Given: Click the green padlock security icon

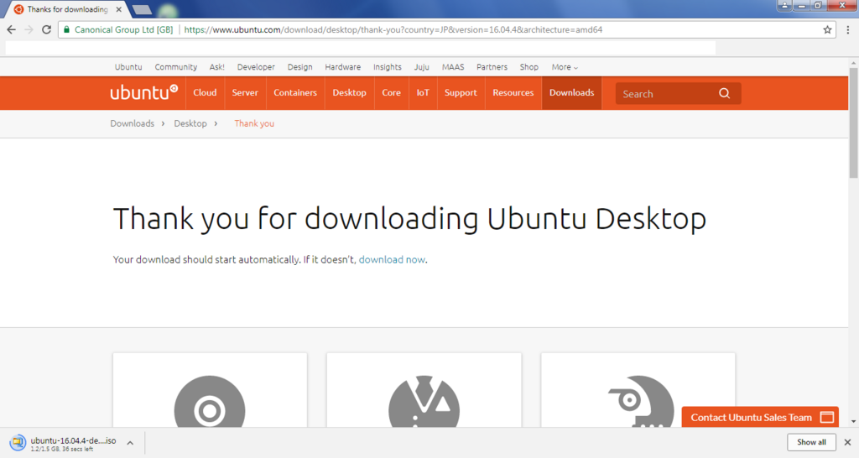Looking at the screenshot, I should coord(67,29).
